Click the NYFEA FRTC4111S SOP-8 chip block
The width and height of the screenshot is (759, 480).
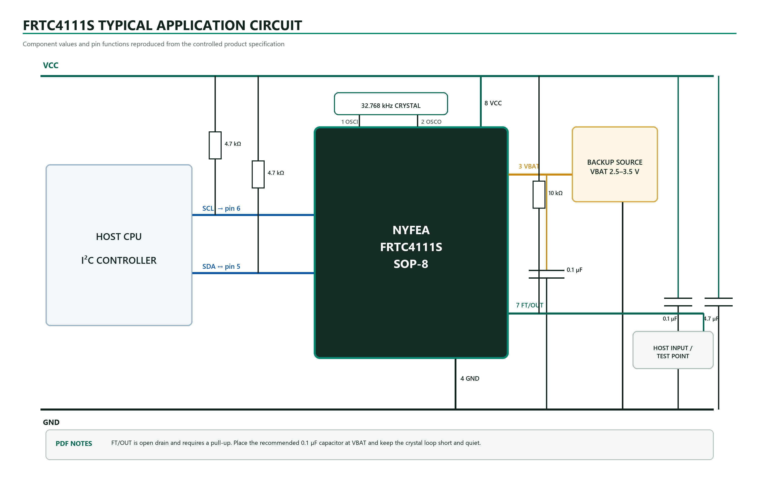pos(411,242)
